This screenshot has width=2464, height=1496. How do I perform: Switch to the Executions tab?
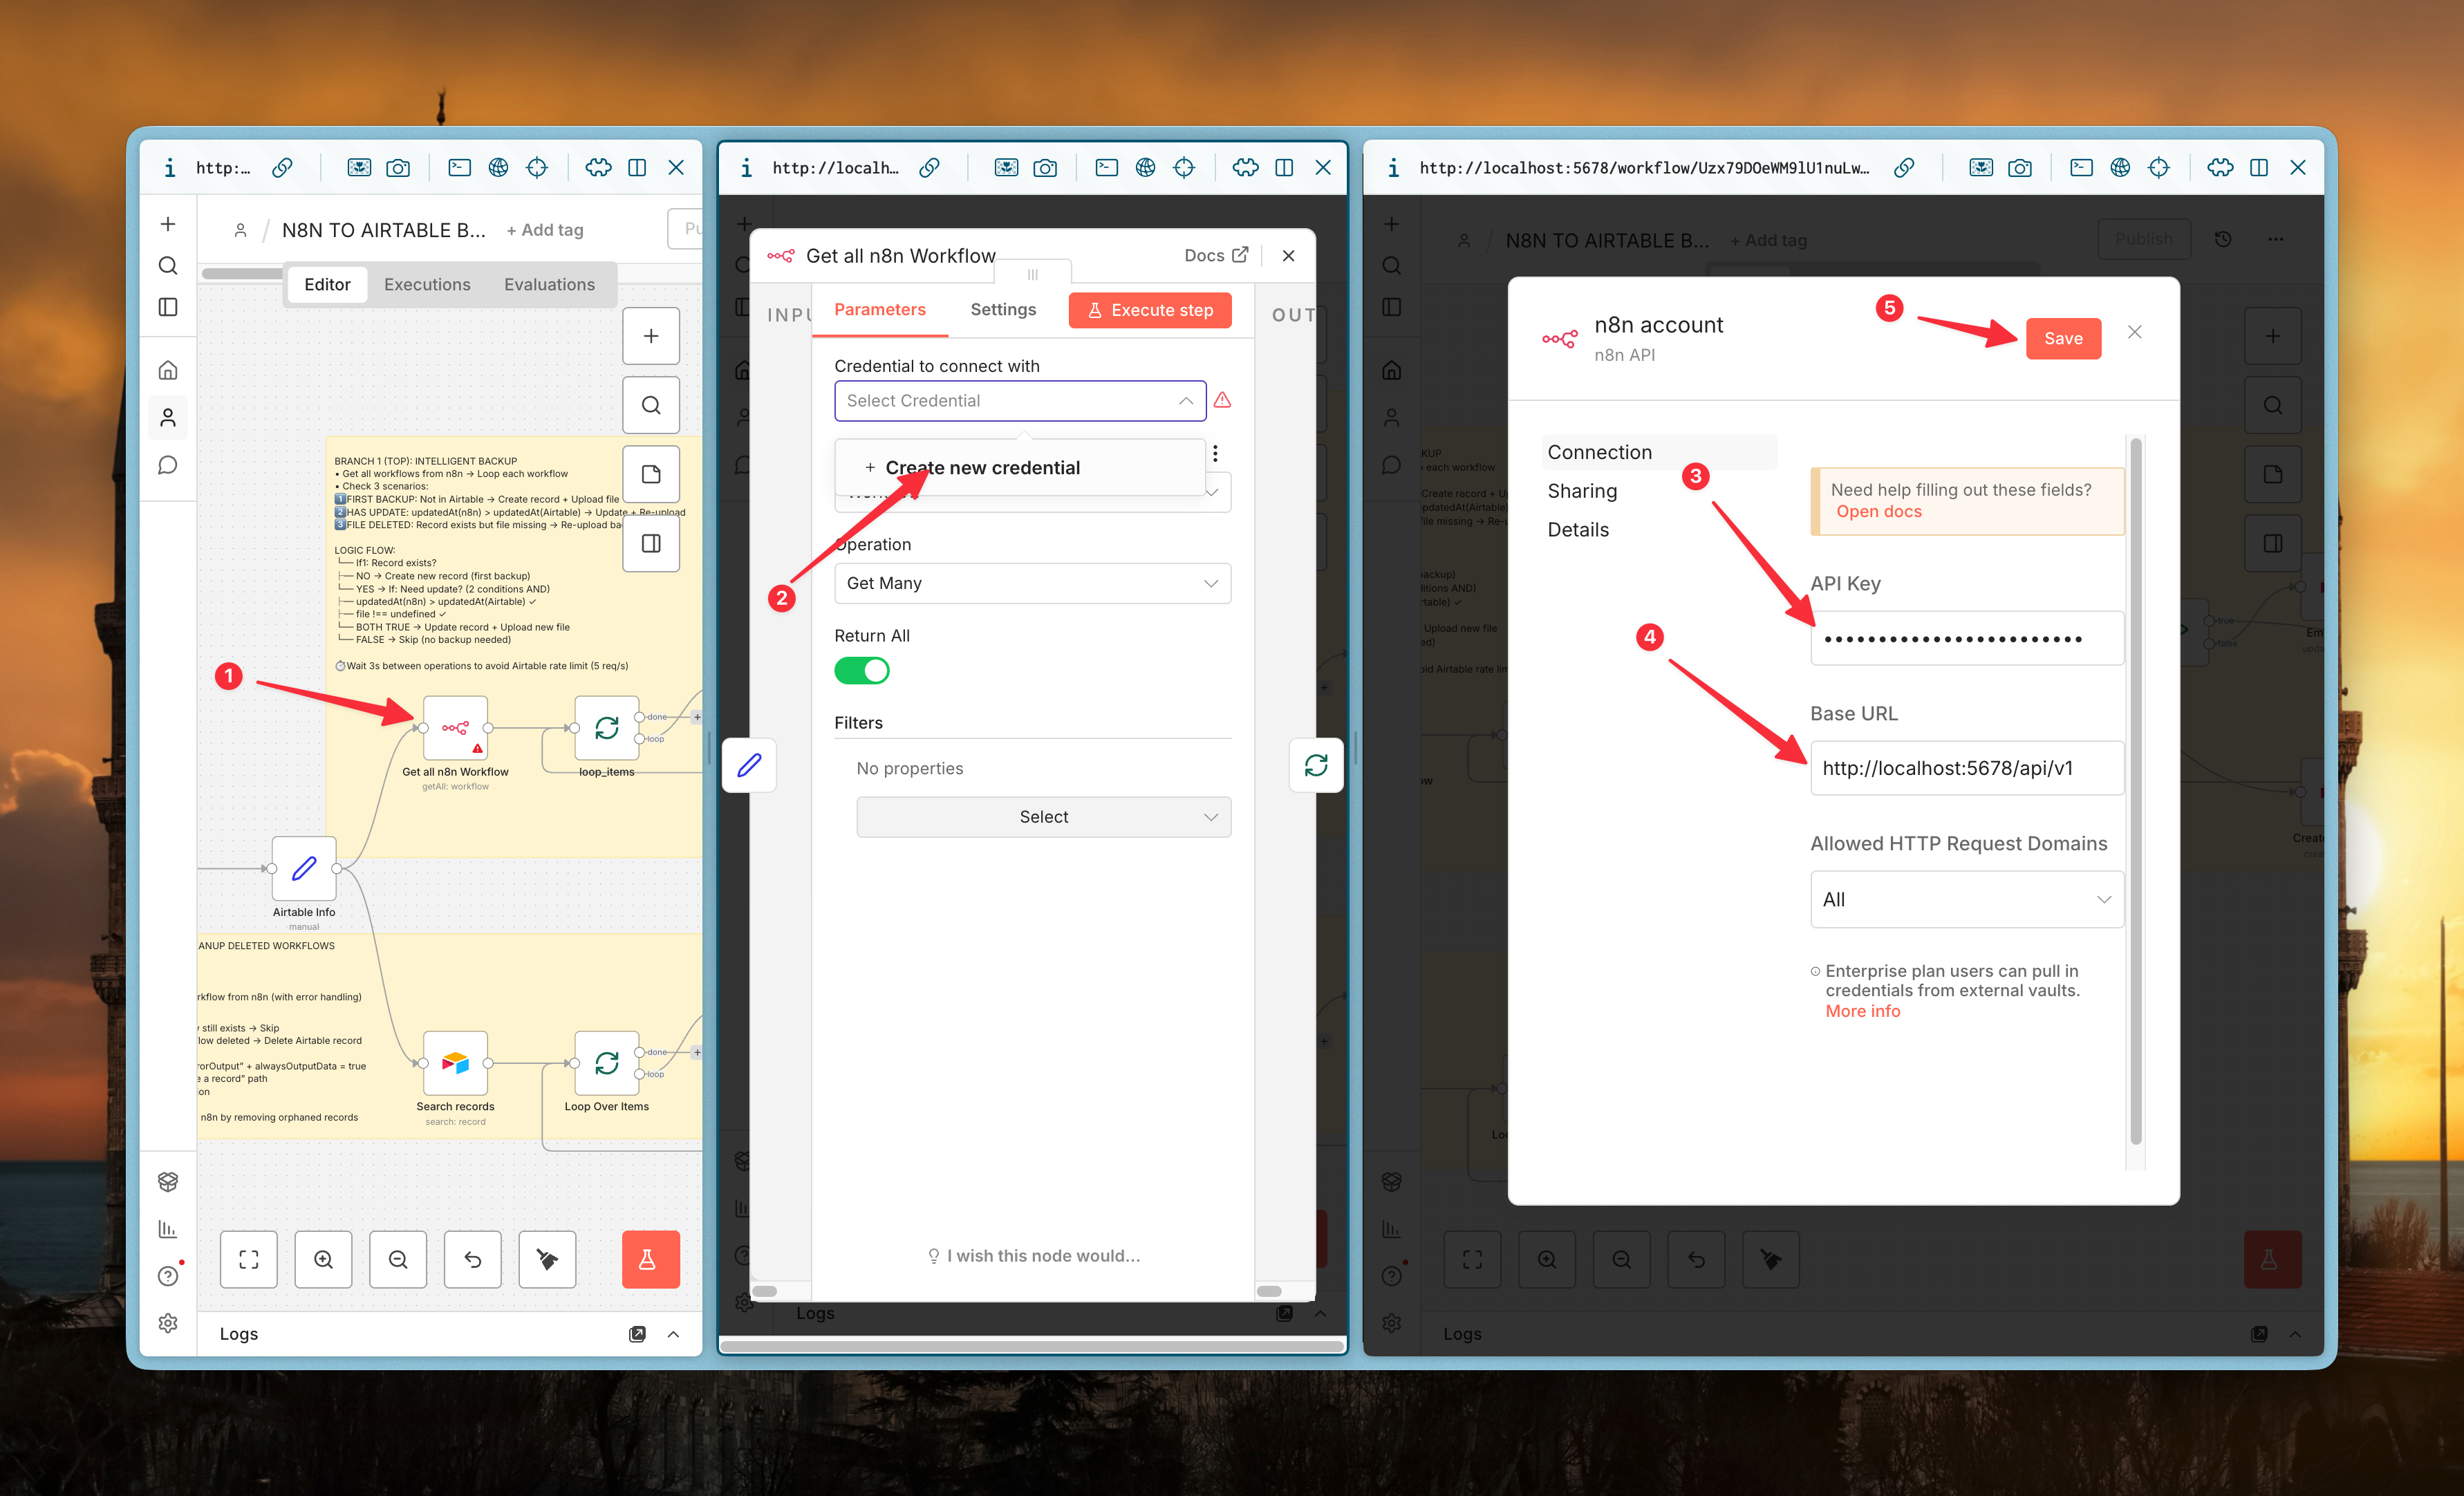point(427,284)
